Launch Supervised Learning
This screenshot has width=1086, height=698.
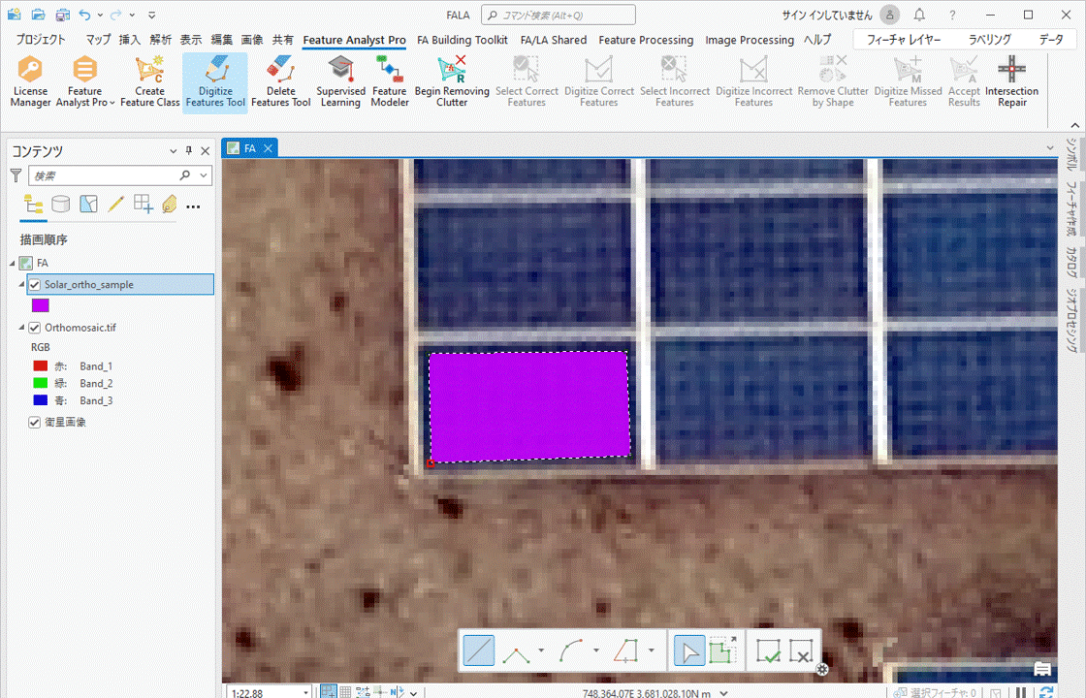coord(340,81)
